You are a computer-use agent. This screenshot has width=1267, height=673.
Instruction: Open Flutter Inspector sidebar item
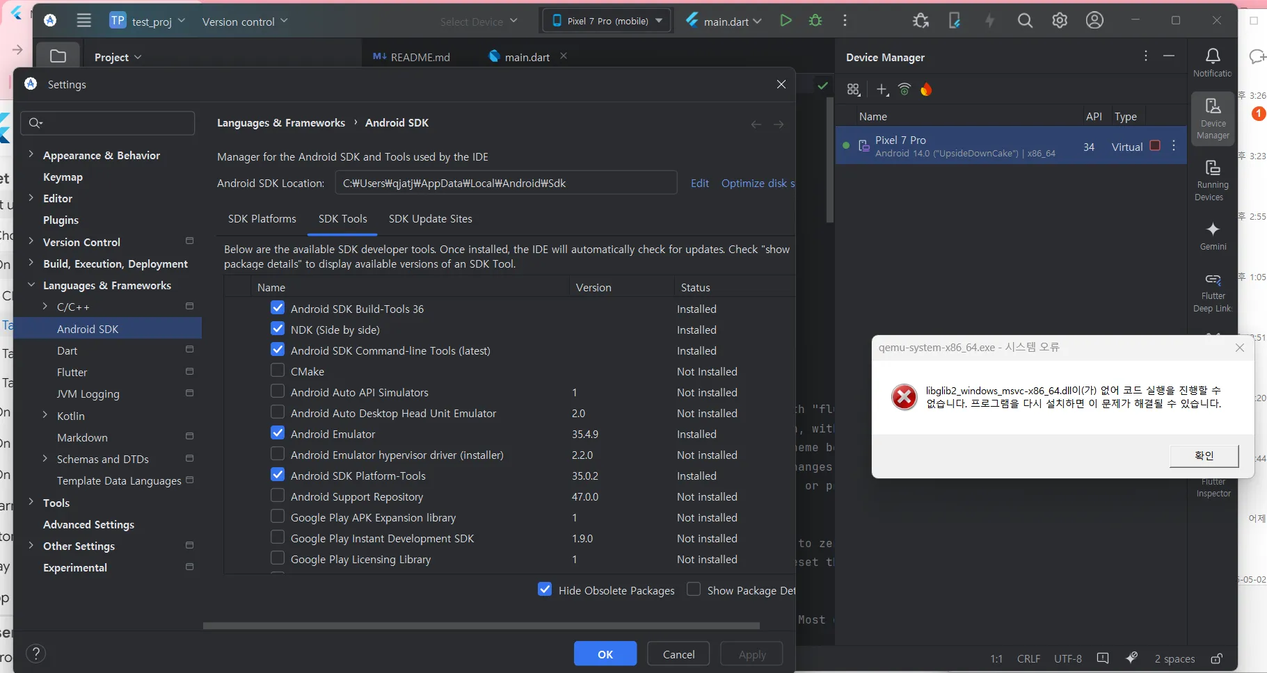(1213, 487)
